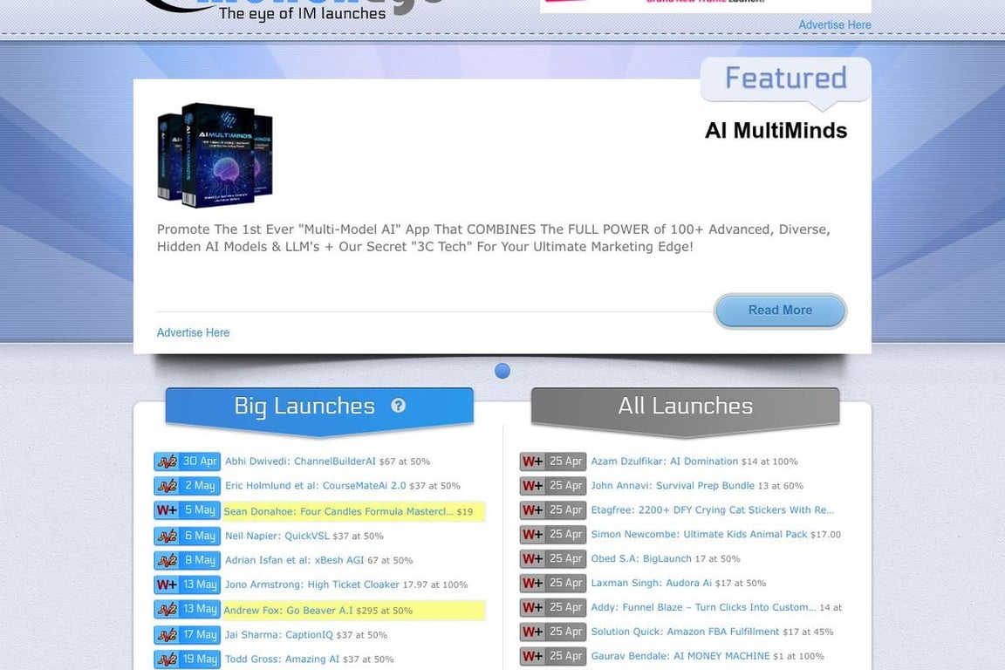Click the W+ icon beside Four Candles Formula
Screen dimensions: 1005x670
click(x=167, y=510)
